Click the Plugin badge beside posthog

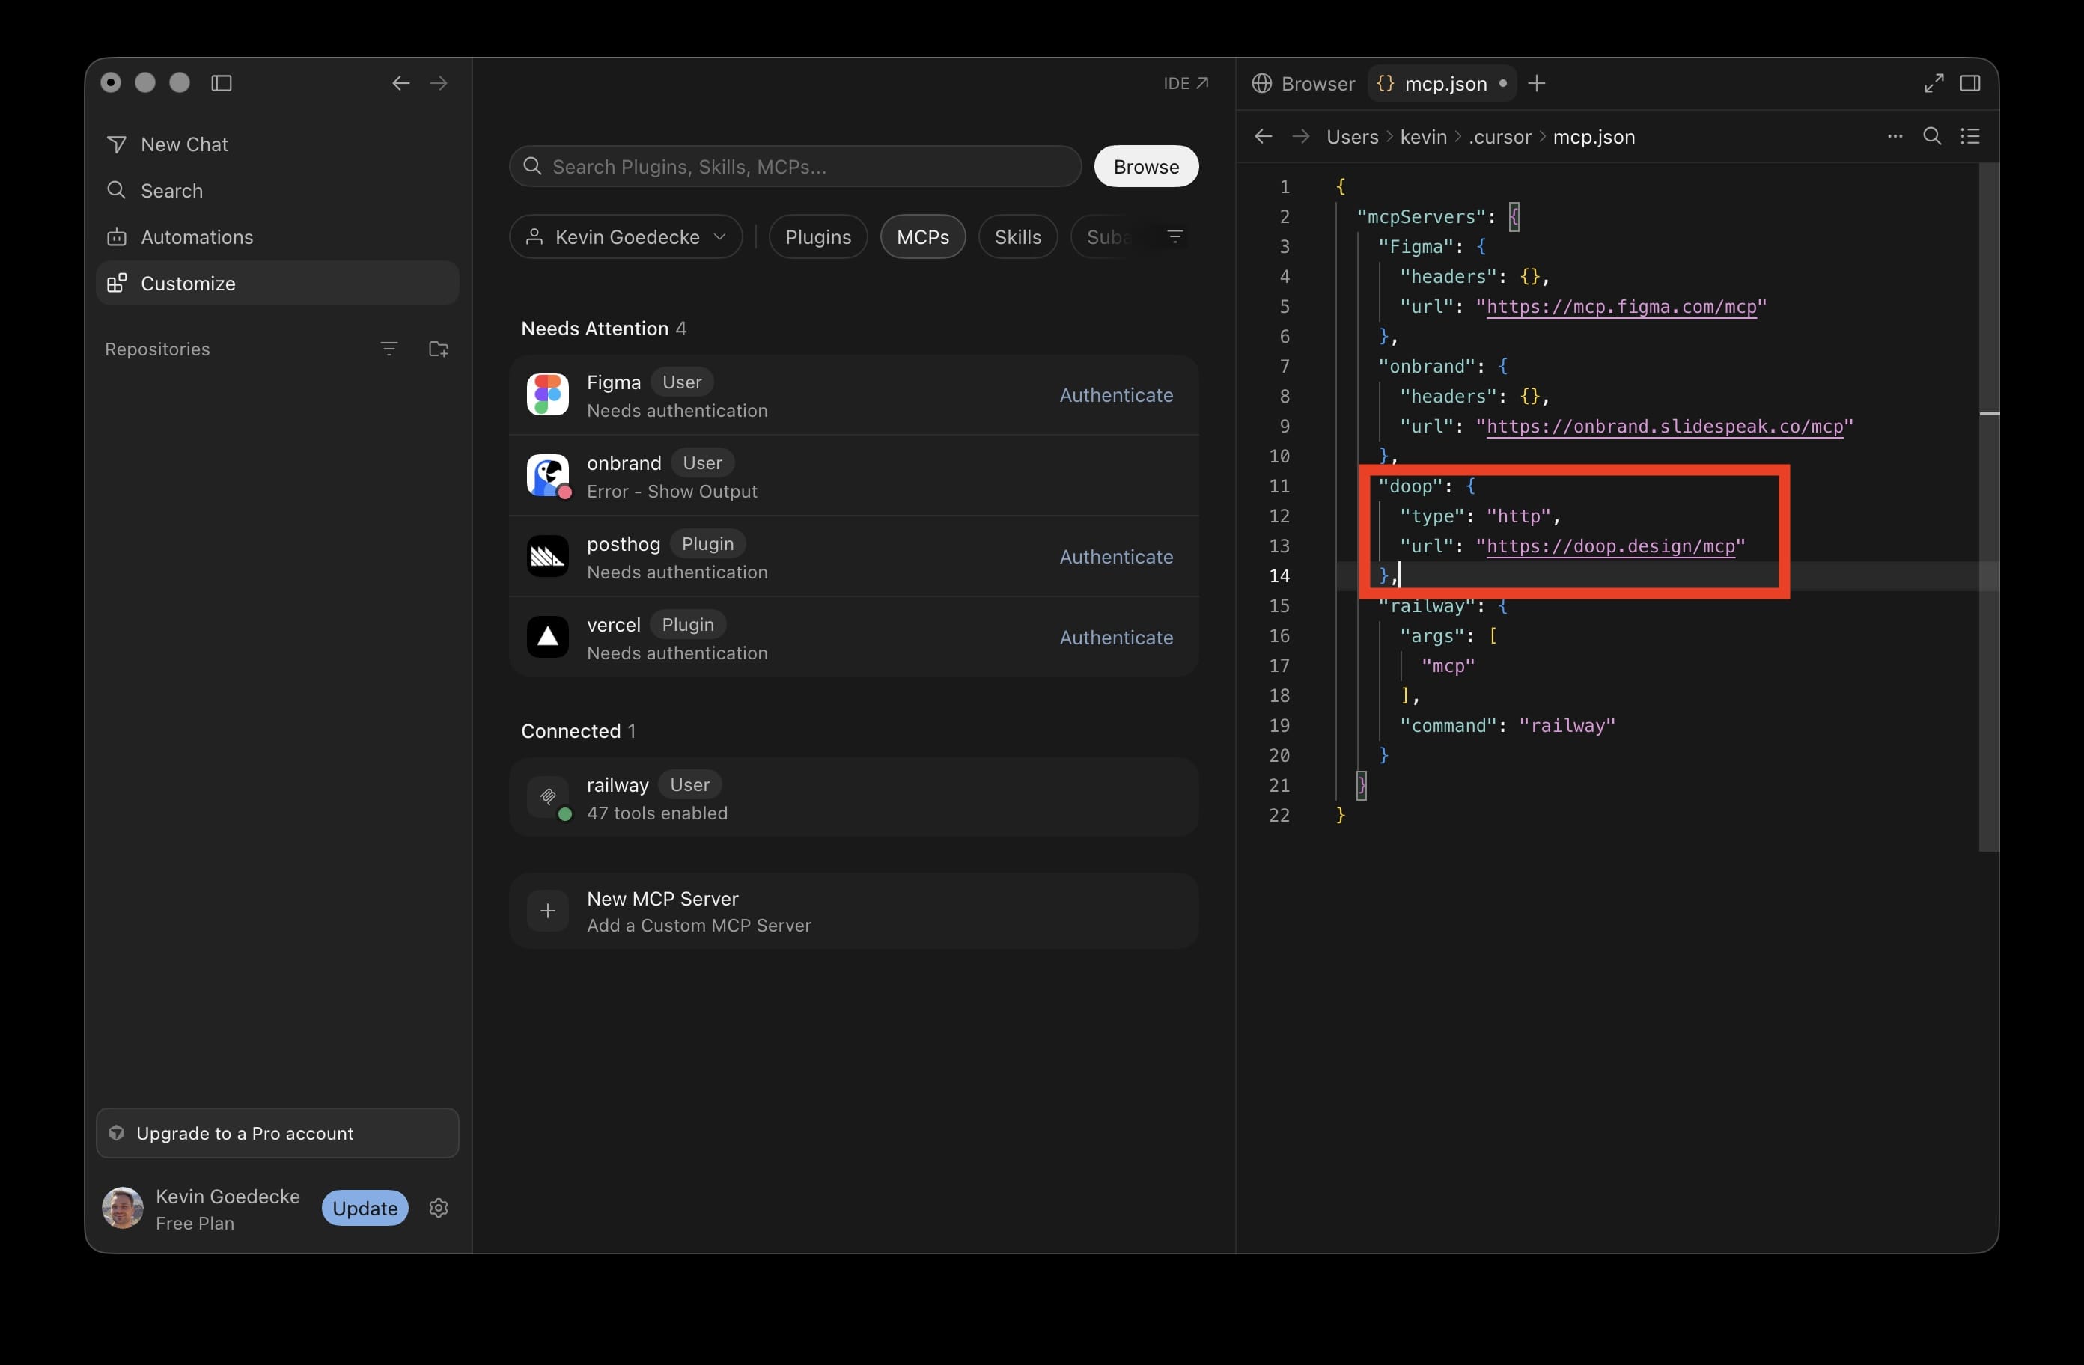707,544
